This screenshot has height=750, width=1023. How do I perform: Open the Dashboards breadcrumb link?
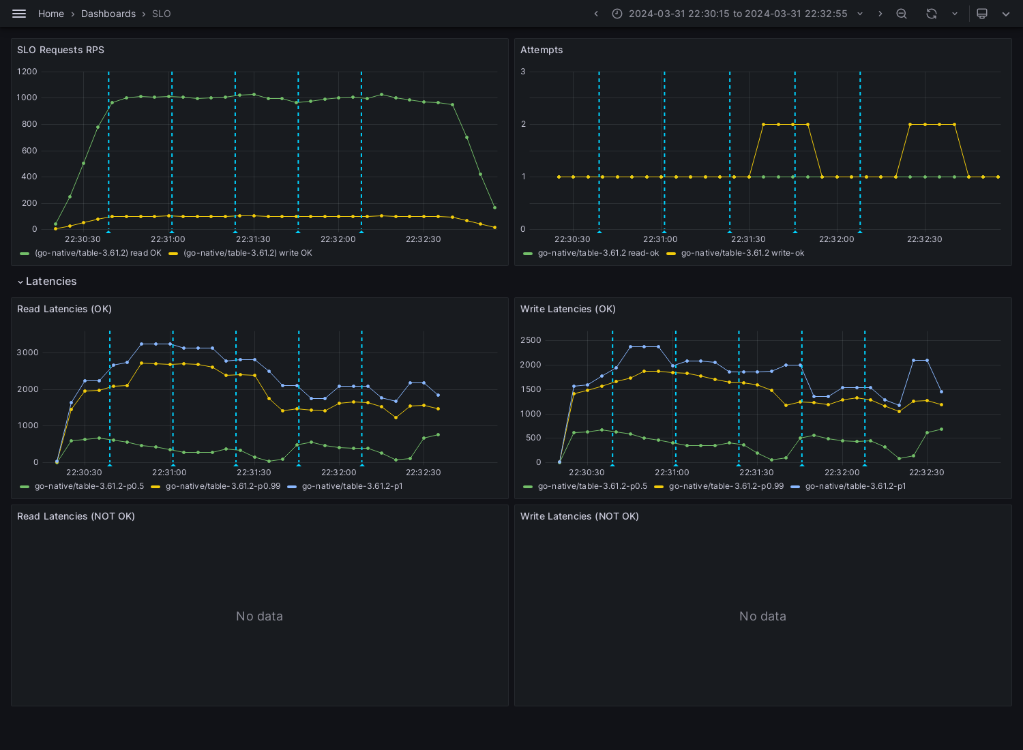108,14
